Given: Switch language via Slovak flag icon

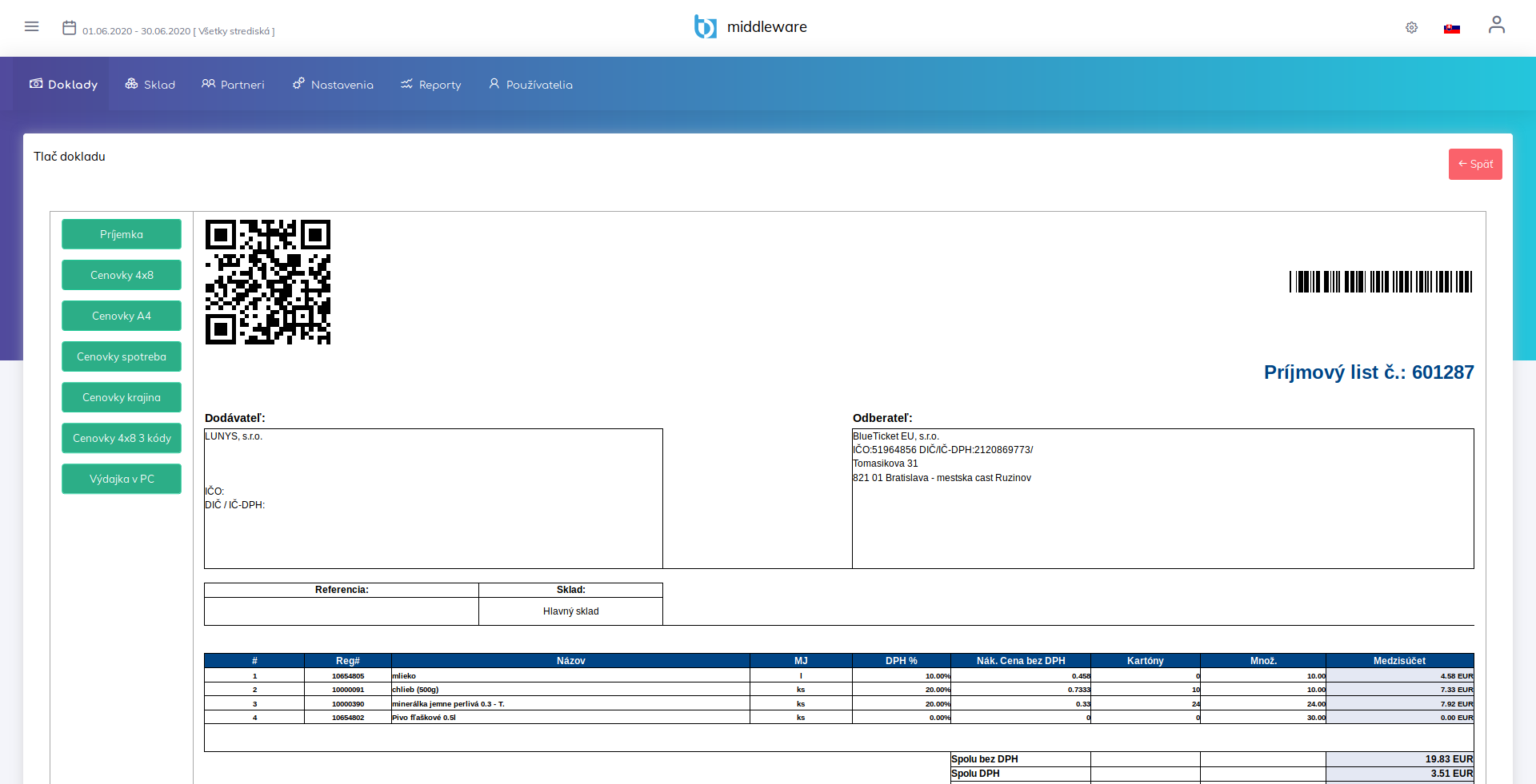Looking at the screenshot, I should point(1451,29).
